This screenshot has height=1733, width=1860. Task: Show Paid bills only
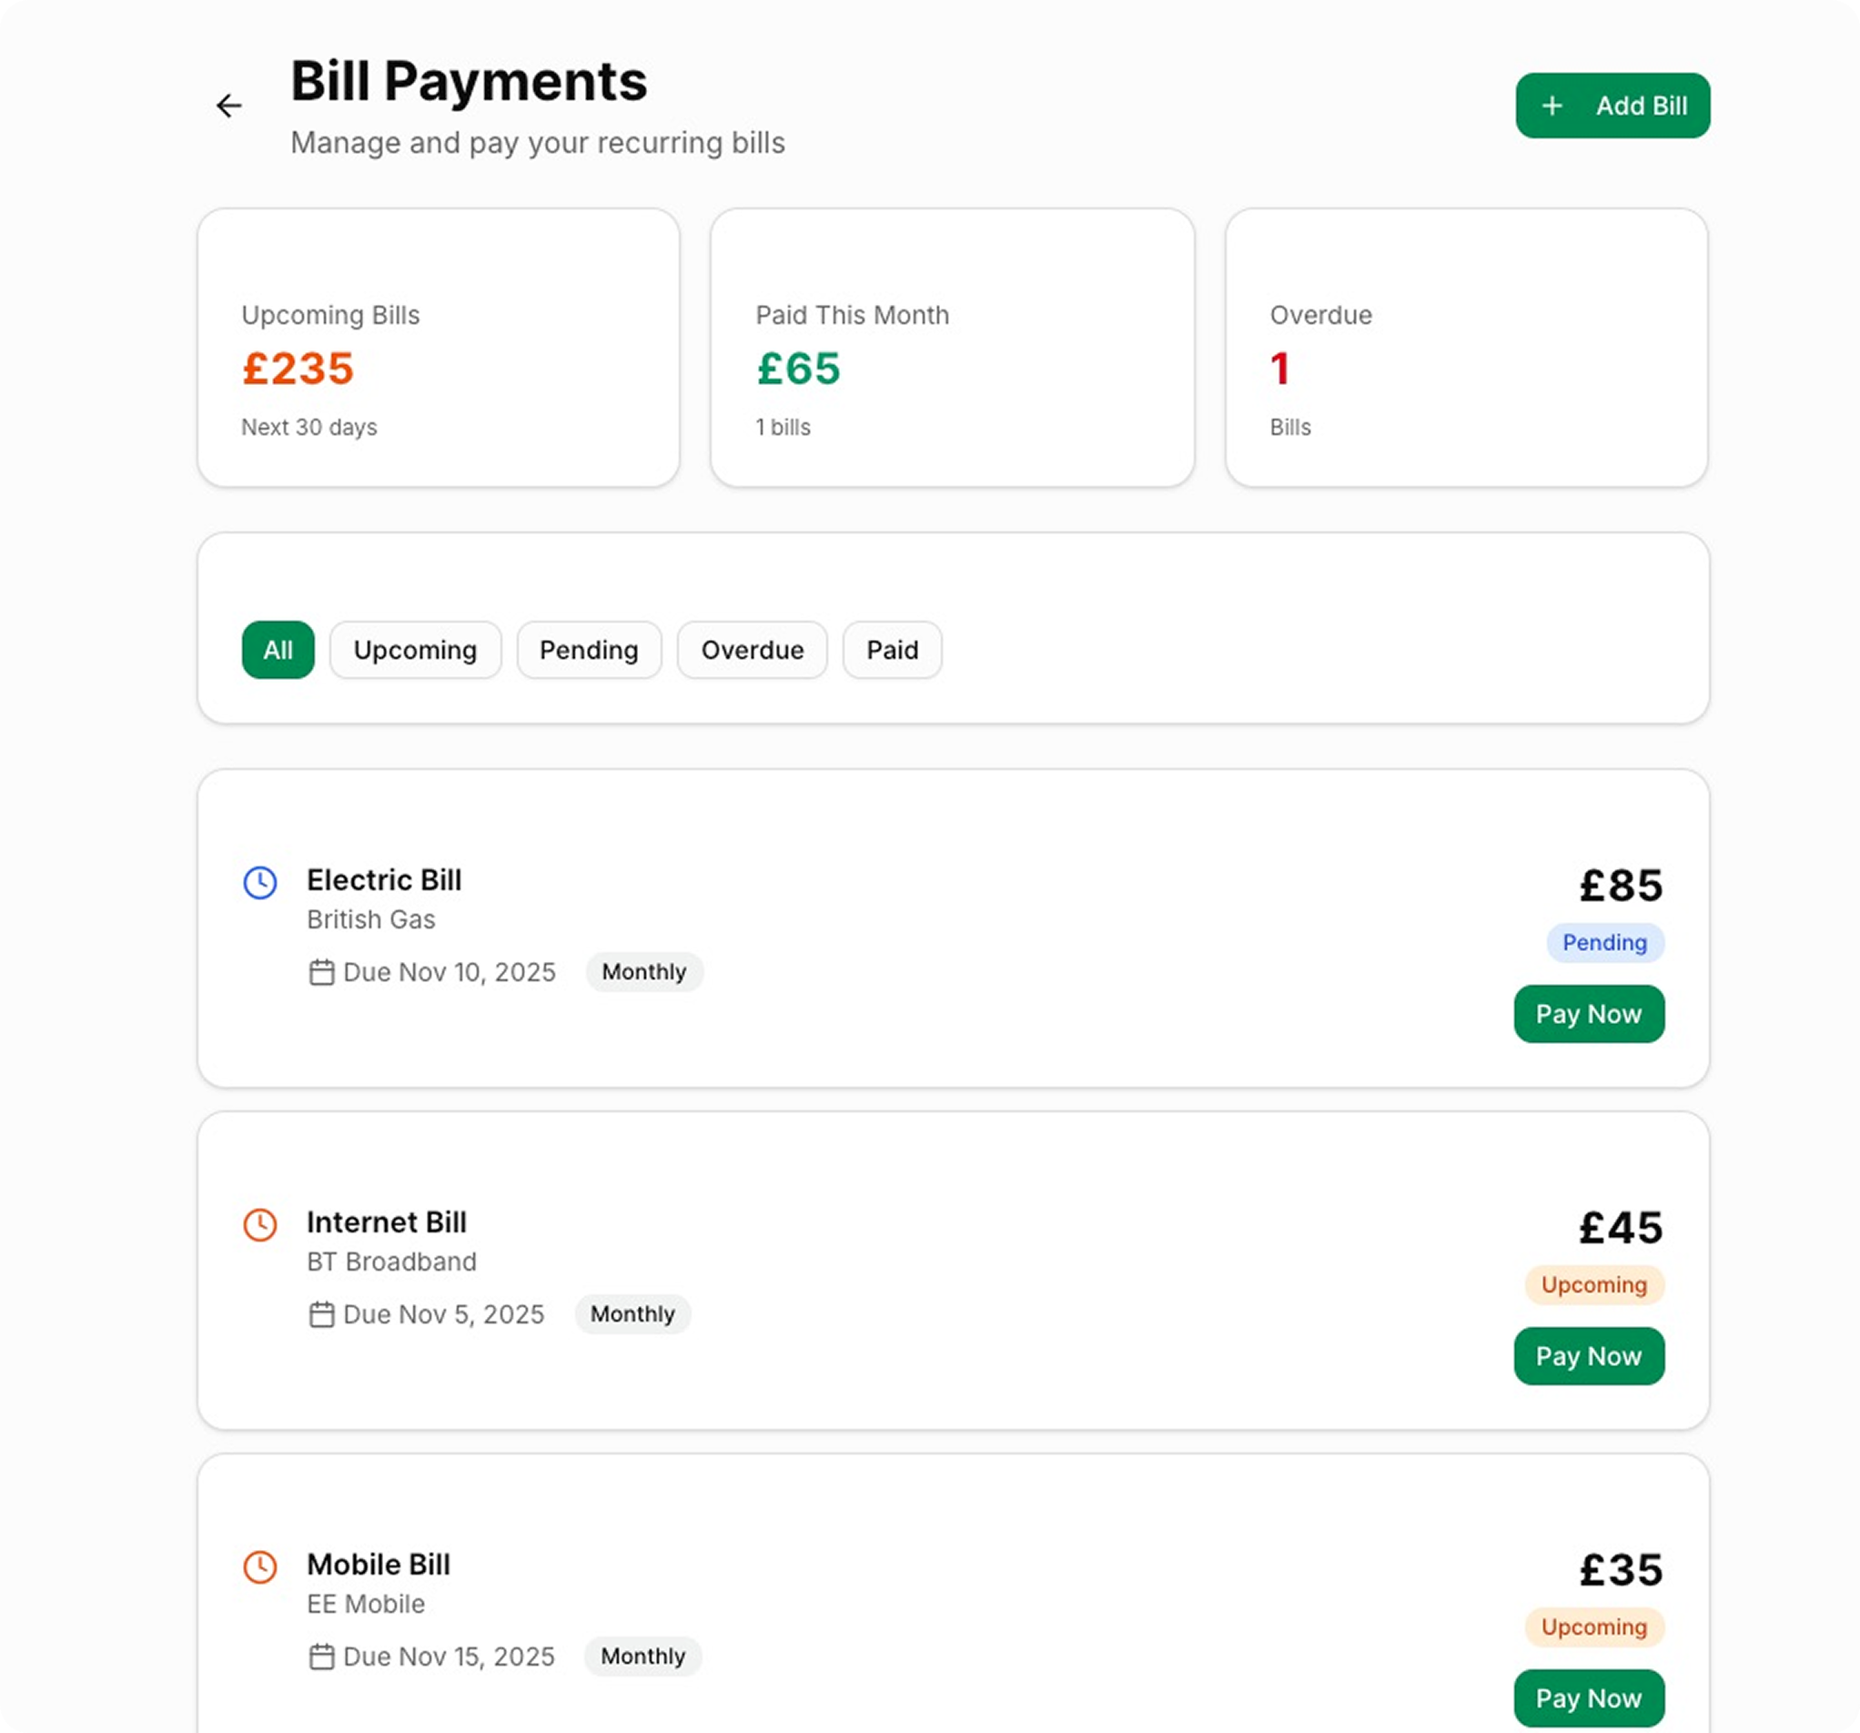pos(892,649)
